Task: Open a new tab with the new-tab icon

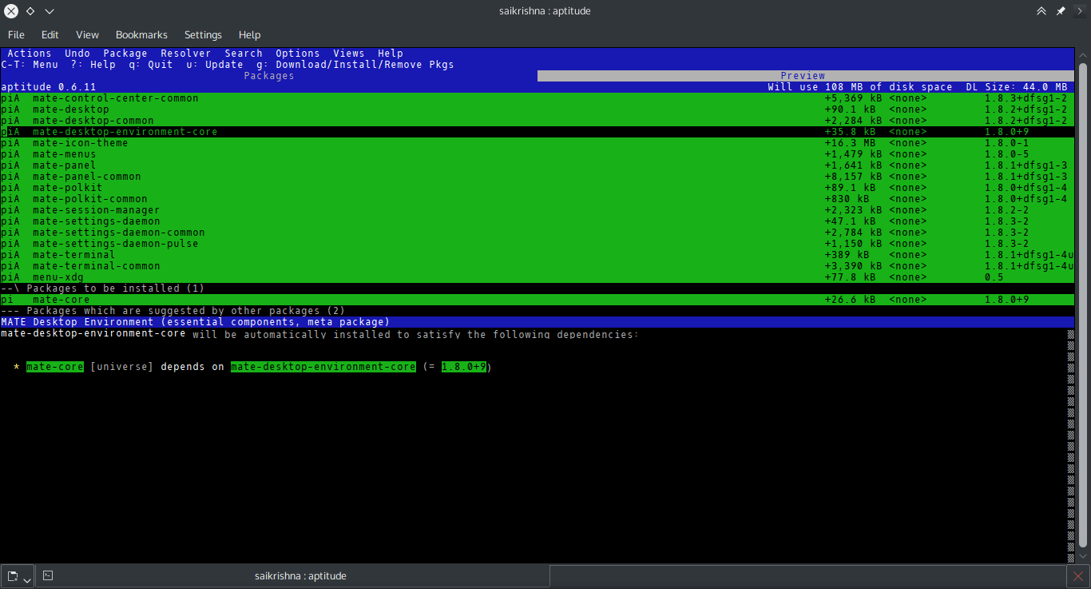Action: (12, 575)
